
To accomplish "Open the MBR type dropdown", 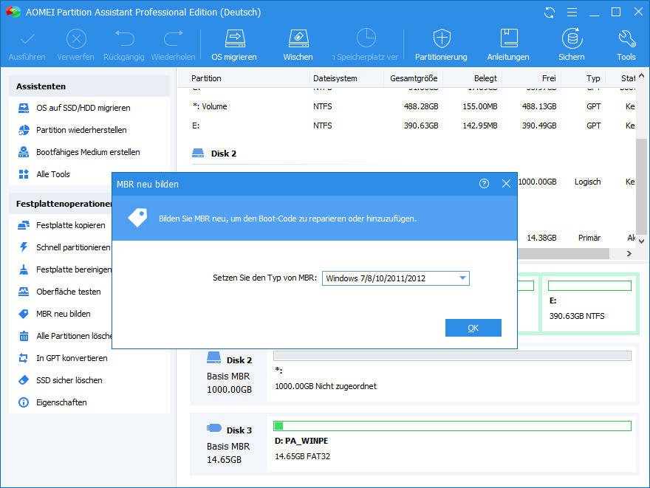I will (396, 278).
